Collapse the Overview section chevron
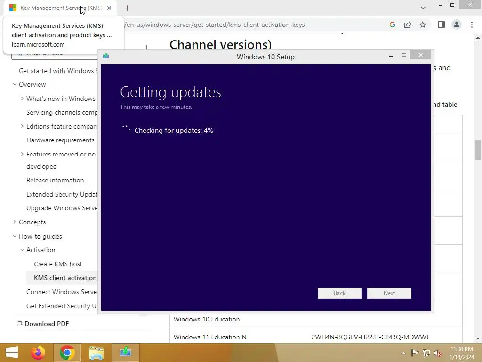The width and height of the screenshot is (482, 362). [15, 84]
